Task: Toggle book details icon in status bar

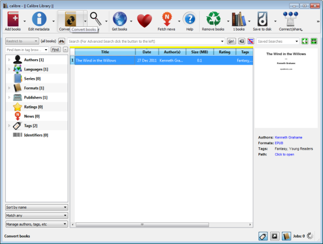Action: pyautogui.click(x=287, y=236)
